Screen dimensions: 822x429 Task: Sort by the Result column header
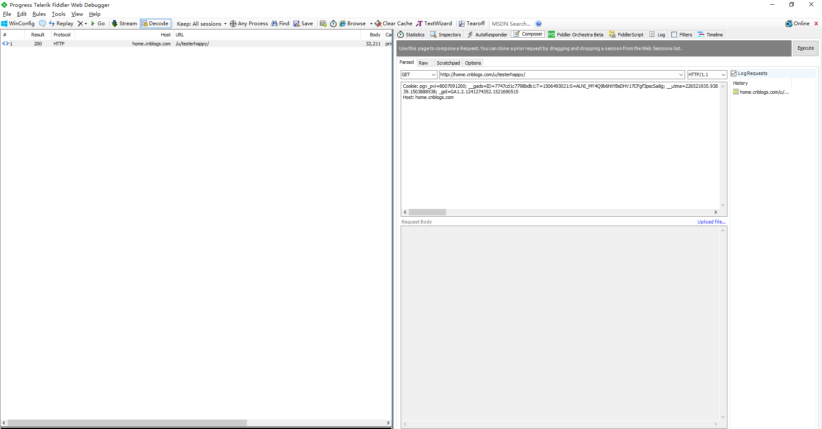(38, 35)
